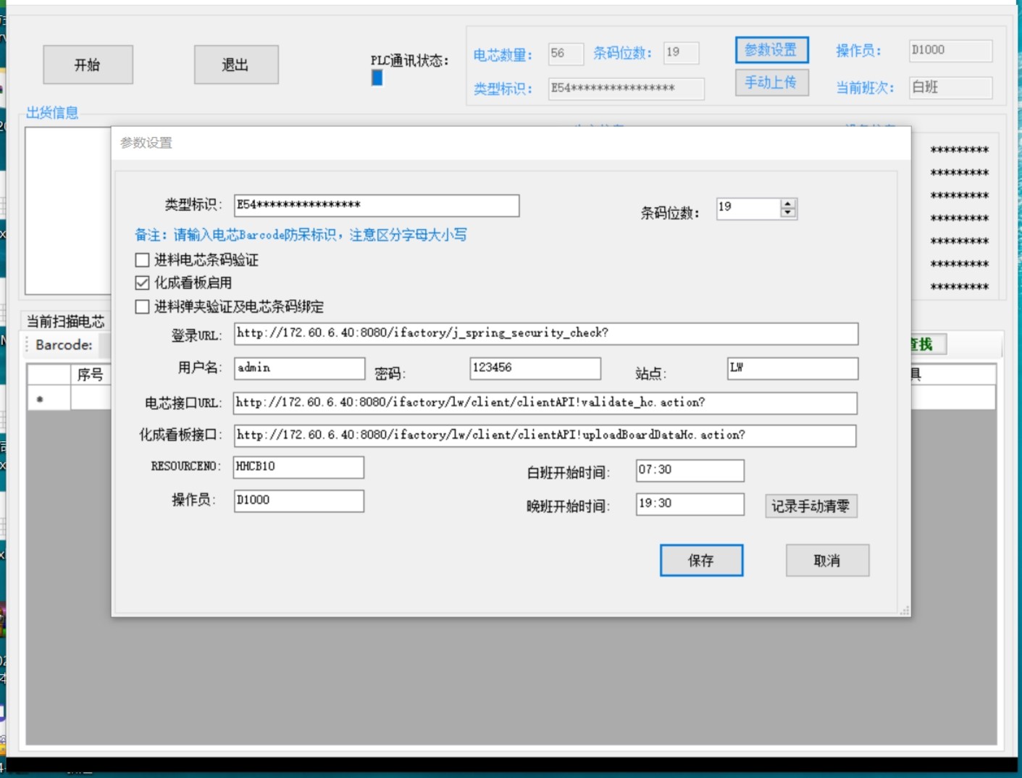Click into the 登录URL text box

click(x=545, y=334)
